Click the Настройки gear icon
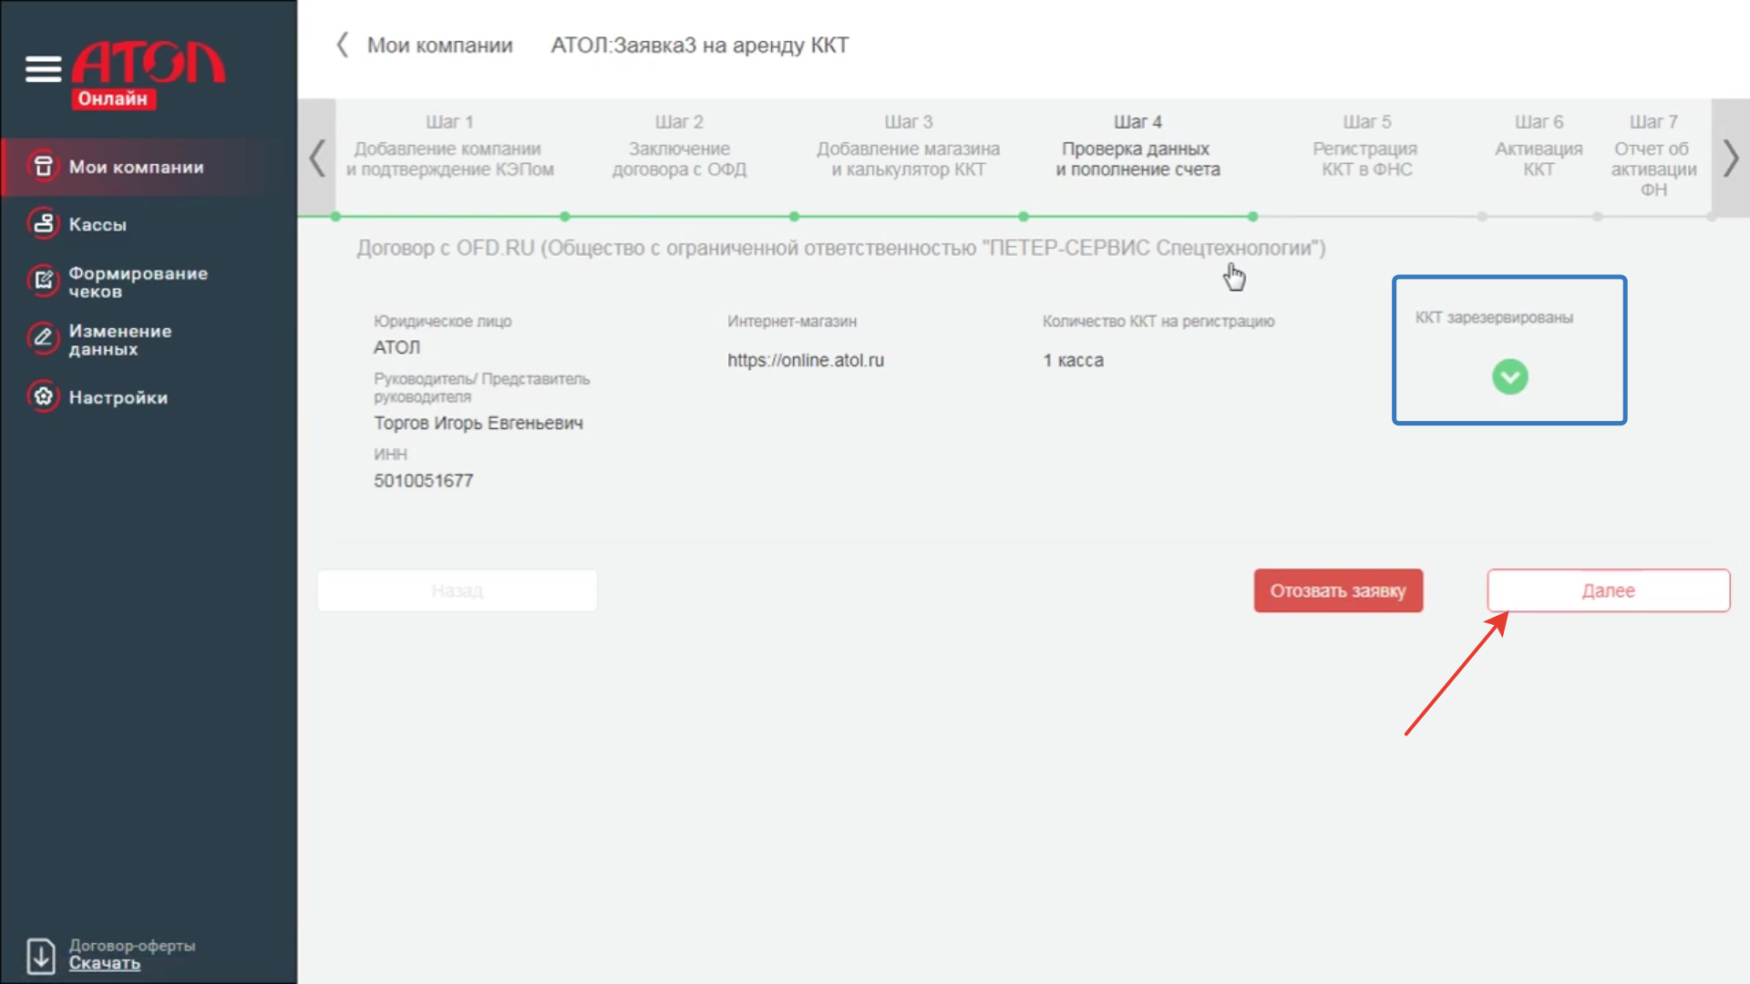 43,397
